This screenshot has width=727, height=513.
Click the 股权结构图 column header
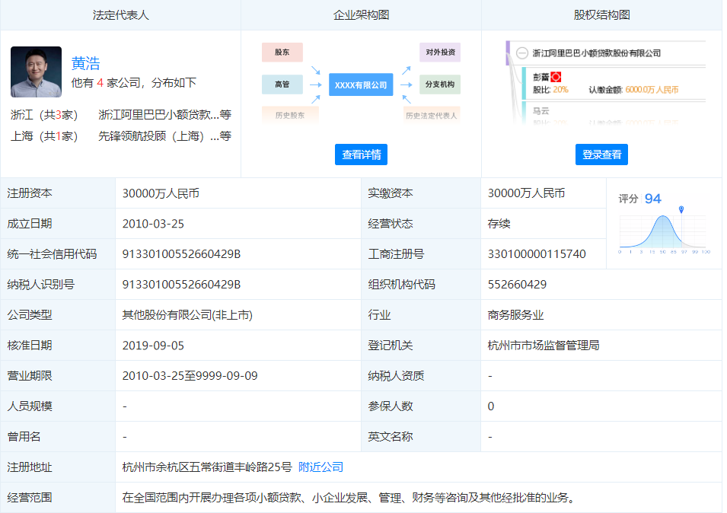tap(601, 15)
